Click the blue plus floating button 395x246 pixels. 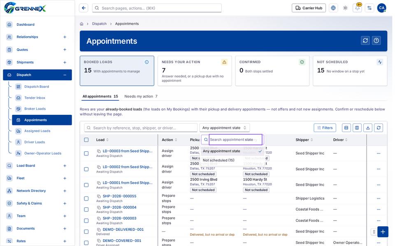point(383,232)
